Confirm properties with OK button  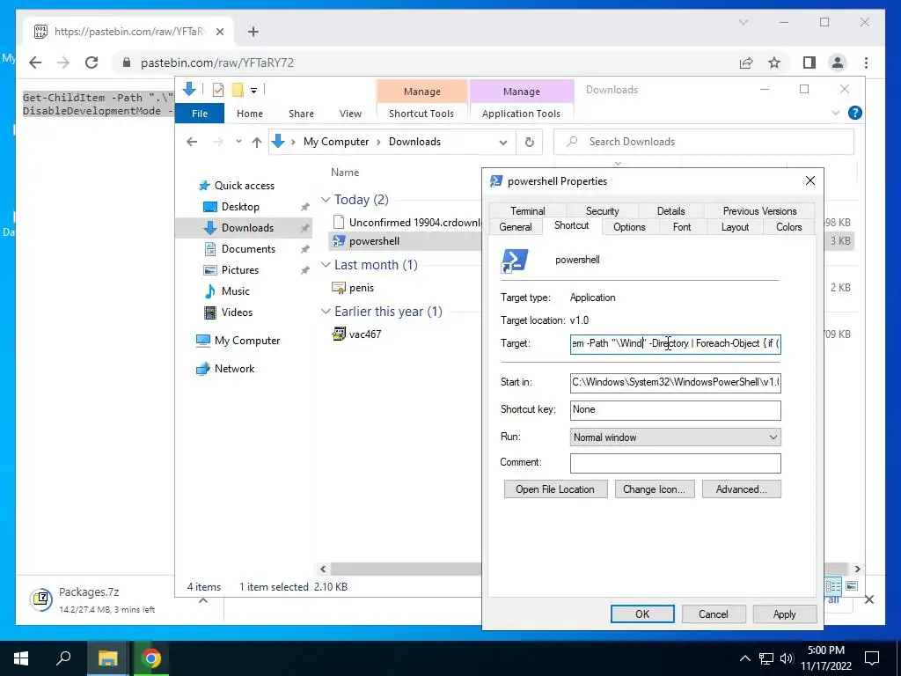point(642,614)
